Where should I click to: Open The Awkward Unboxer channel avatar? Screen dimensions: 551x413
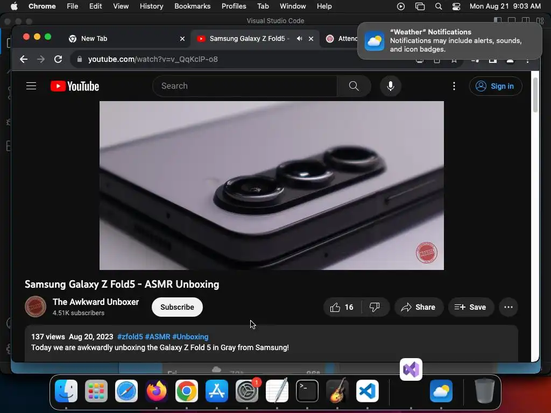point(36,307)
